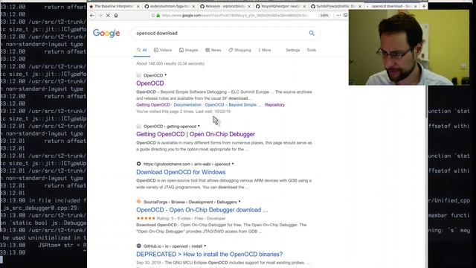Open the browser home page icon
The width and height of the screenshot is (476, 268).
coord(116,15)
